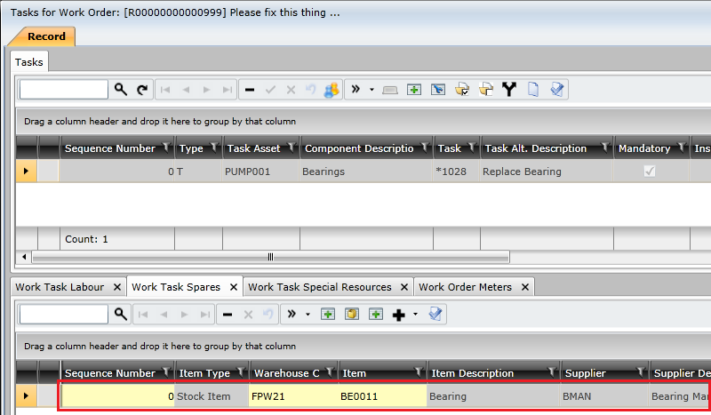Open the double-chevron overflow dropdown in Tasks toolbar
Image resolution: width=711 pixels, height=415 pixels.
pyautogui.click(x=372, y=90)
